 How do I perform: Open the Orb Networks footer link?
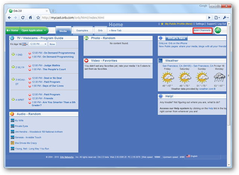click(67, 157)
